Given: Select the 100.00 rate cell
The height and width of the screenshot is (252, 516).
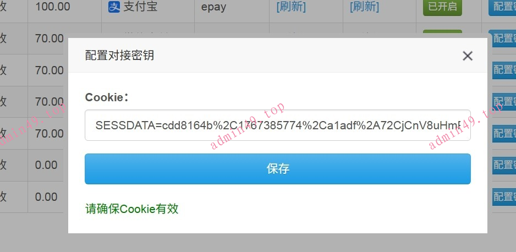Looking at the screenshot, I should coord(53,7).
